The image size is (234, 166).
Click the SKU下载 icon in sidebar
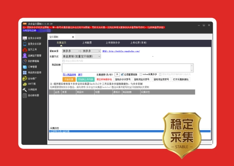(x=25, y=84)
